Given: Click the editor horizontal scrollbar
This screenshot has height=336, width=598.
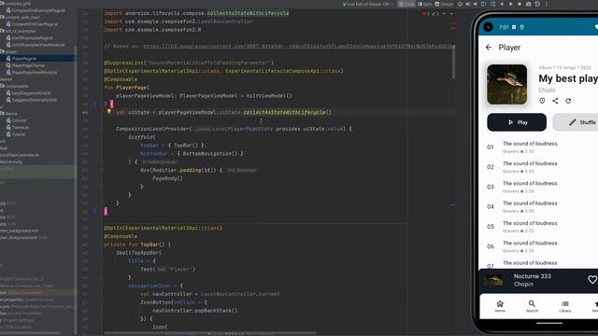Looking at the screenshot, I should point(209,333).
